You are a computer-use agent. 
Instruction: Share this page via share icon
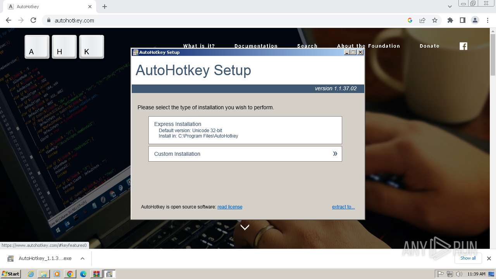(422, 20)
